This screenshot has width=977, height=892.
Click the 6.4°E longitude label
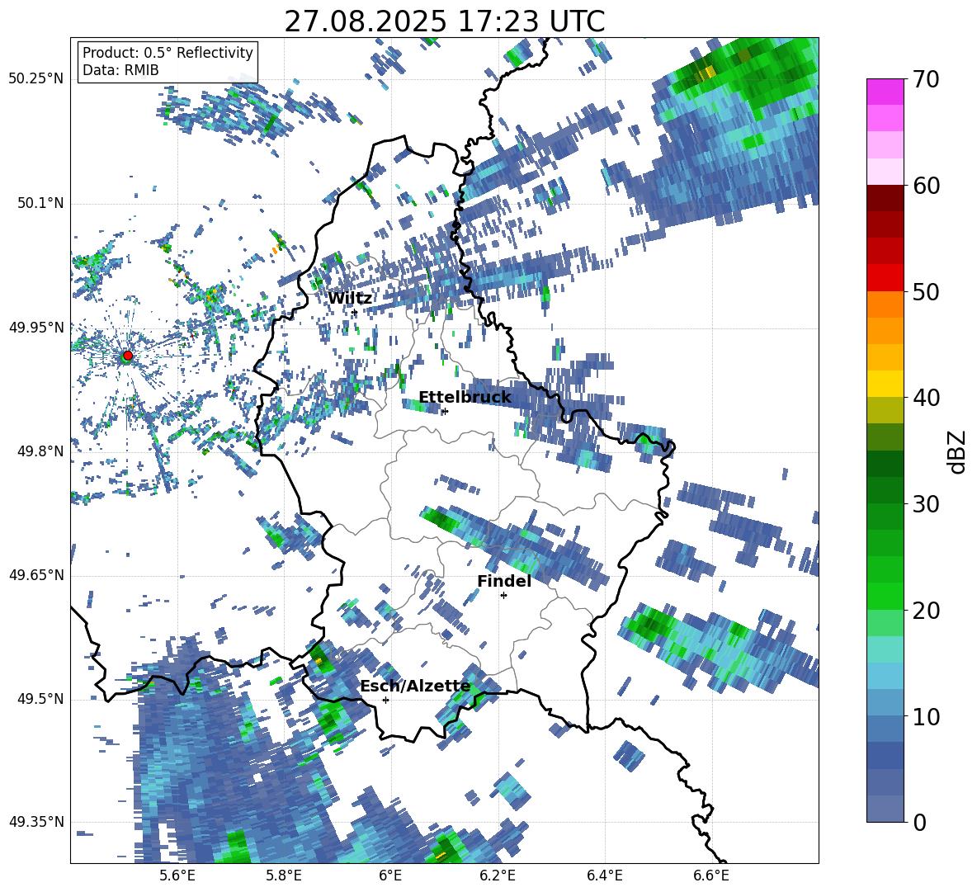(604, 875)
